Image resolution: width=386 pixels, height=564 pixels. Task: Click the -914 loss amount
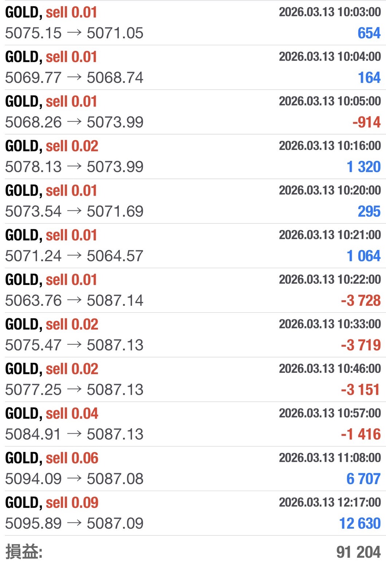point(366,122)
